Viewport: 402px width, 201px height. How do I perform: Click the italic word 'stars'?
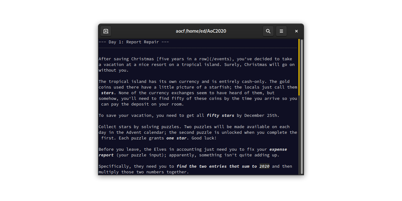tap(107, 93)
